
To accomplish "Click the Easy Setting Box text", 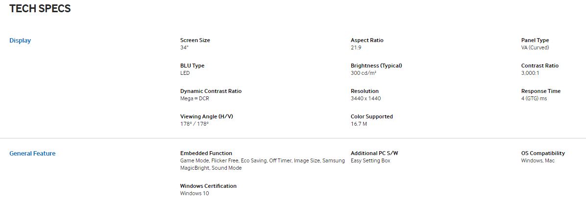I will [370, 160].
